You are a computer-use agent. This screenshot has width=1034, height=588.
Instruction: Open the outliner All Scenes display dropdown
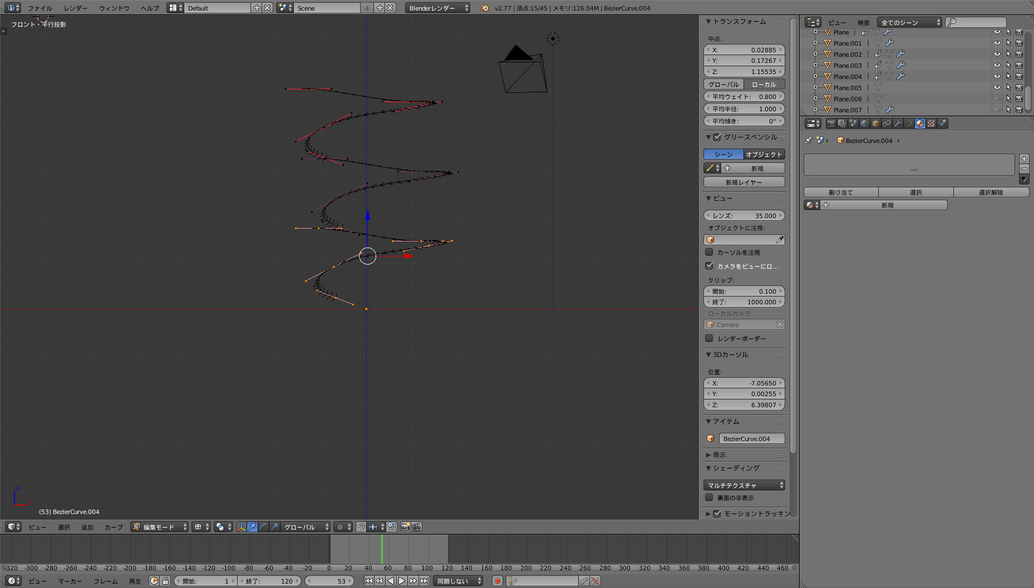tap(909, 22)
